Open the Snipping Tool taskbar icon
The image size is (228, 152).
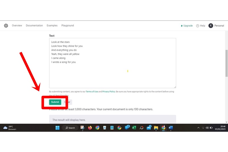click(82, 128)
